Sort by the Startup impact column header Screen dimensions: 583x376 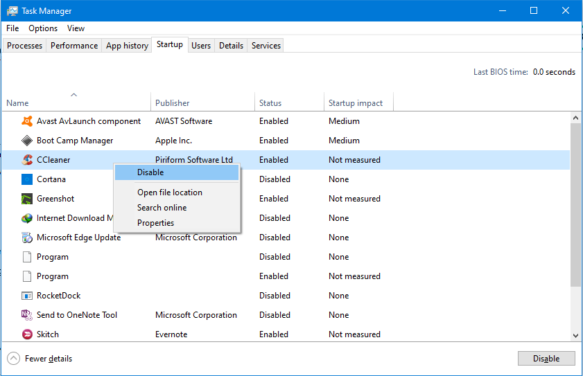coord(359,103)
